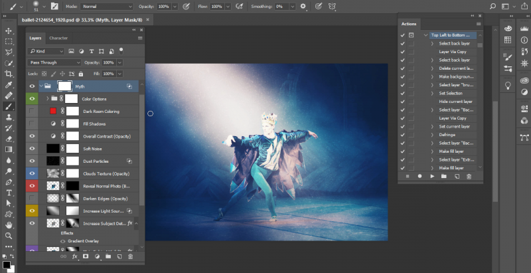
Task: Hide the Soft Noise layer
Action: tap(32, 149)
